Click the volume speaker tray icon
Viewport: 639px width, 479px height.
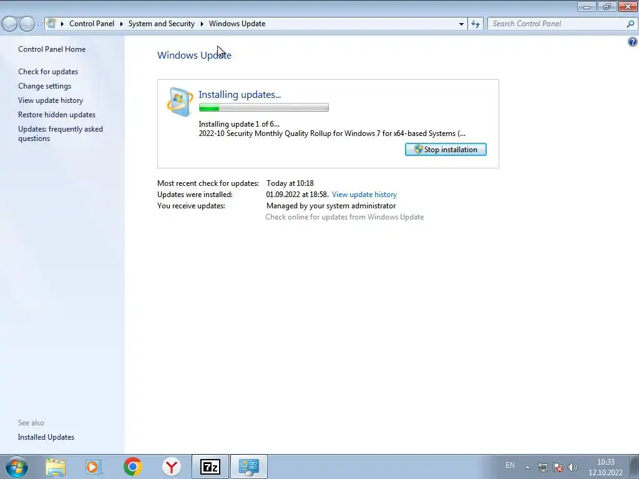point(573,467)
